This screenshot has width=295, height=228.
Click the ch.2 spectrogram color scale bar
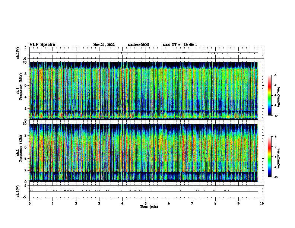[x=269, y=157]
